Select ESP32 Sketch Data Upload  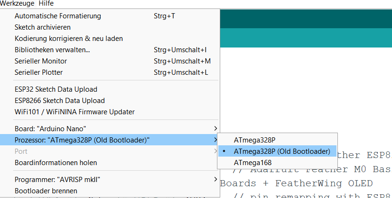coord(110,89)
